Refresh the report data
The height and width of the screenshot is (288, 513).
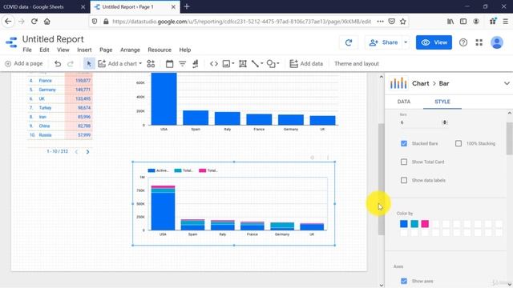point(349,42)
